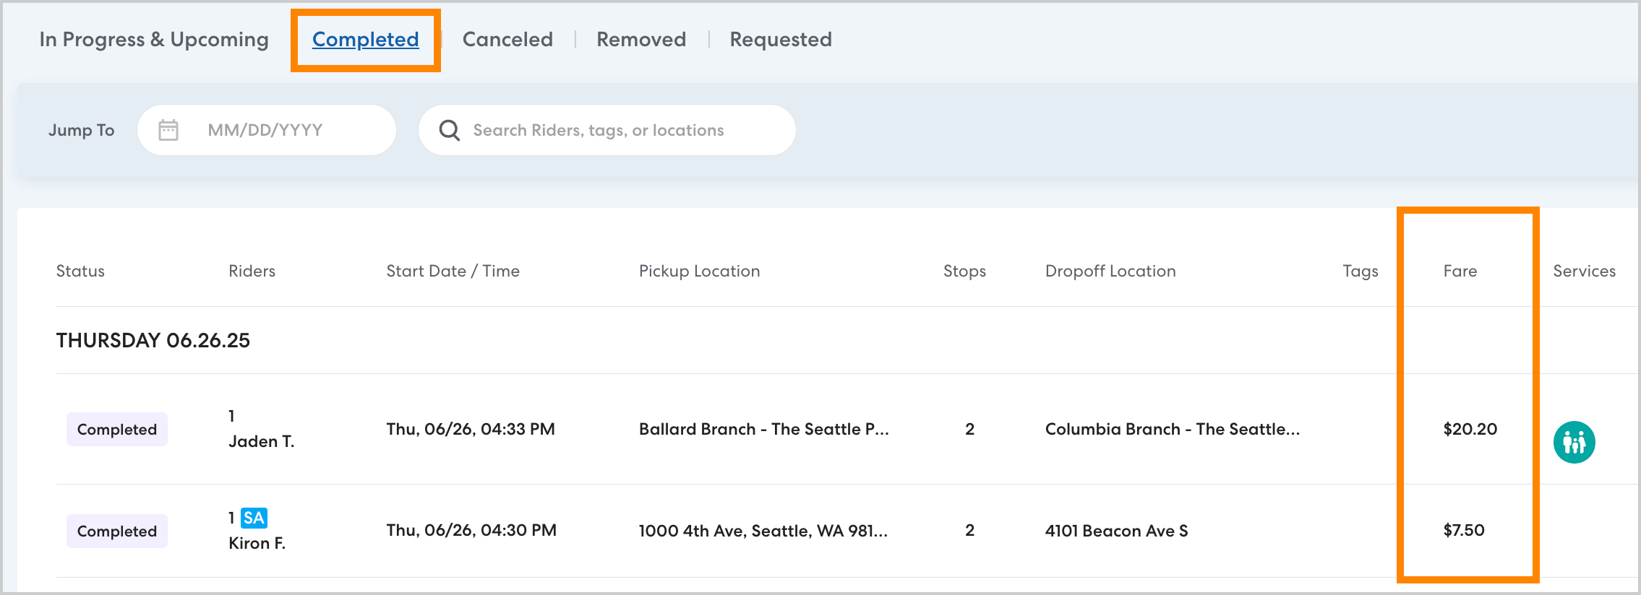Click the calendar icon in date field

pos(168,130)
